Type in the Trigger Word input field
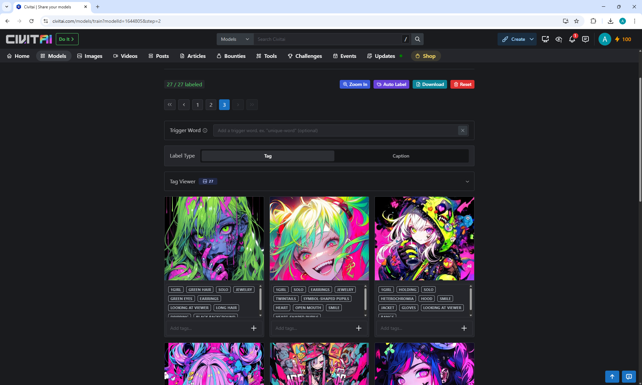The height and width of the screenshot is (385, 642). point(334,130)
